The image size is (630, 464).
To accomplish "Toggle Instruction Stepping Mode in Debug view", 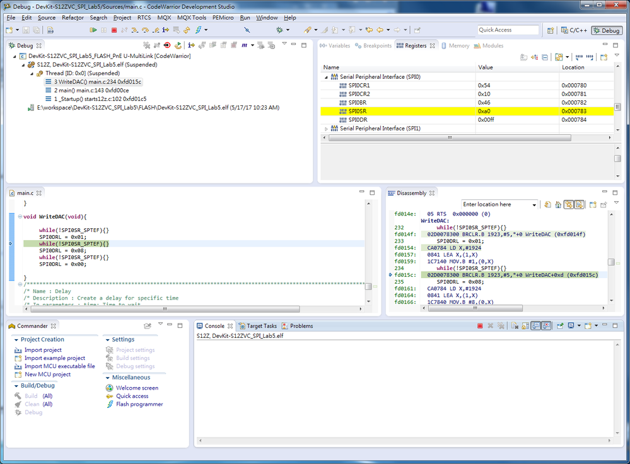I will point(190,45).
